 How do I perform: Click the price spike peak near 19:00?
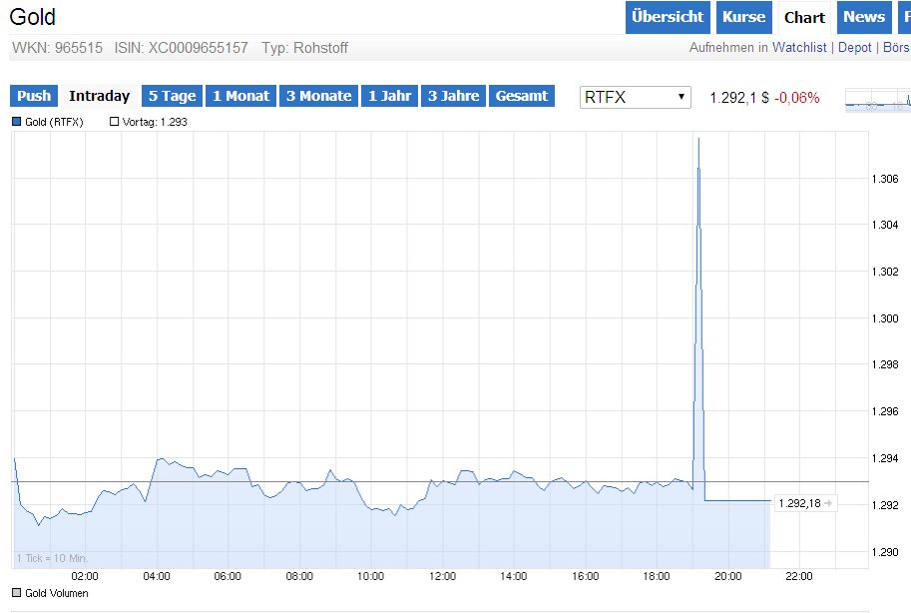(x=698, y=139)
